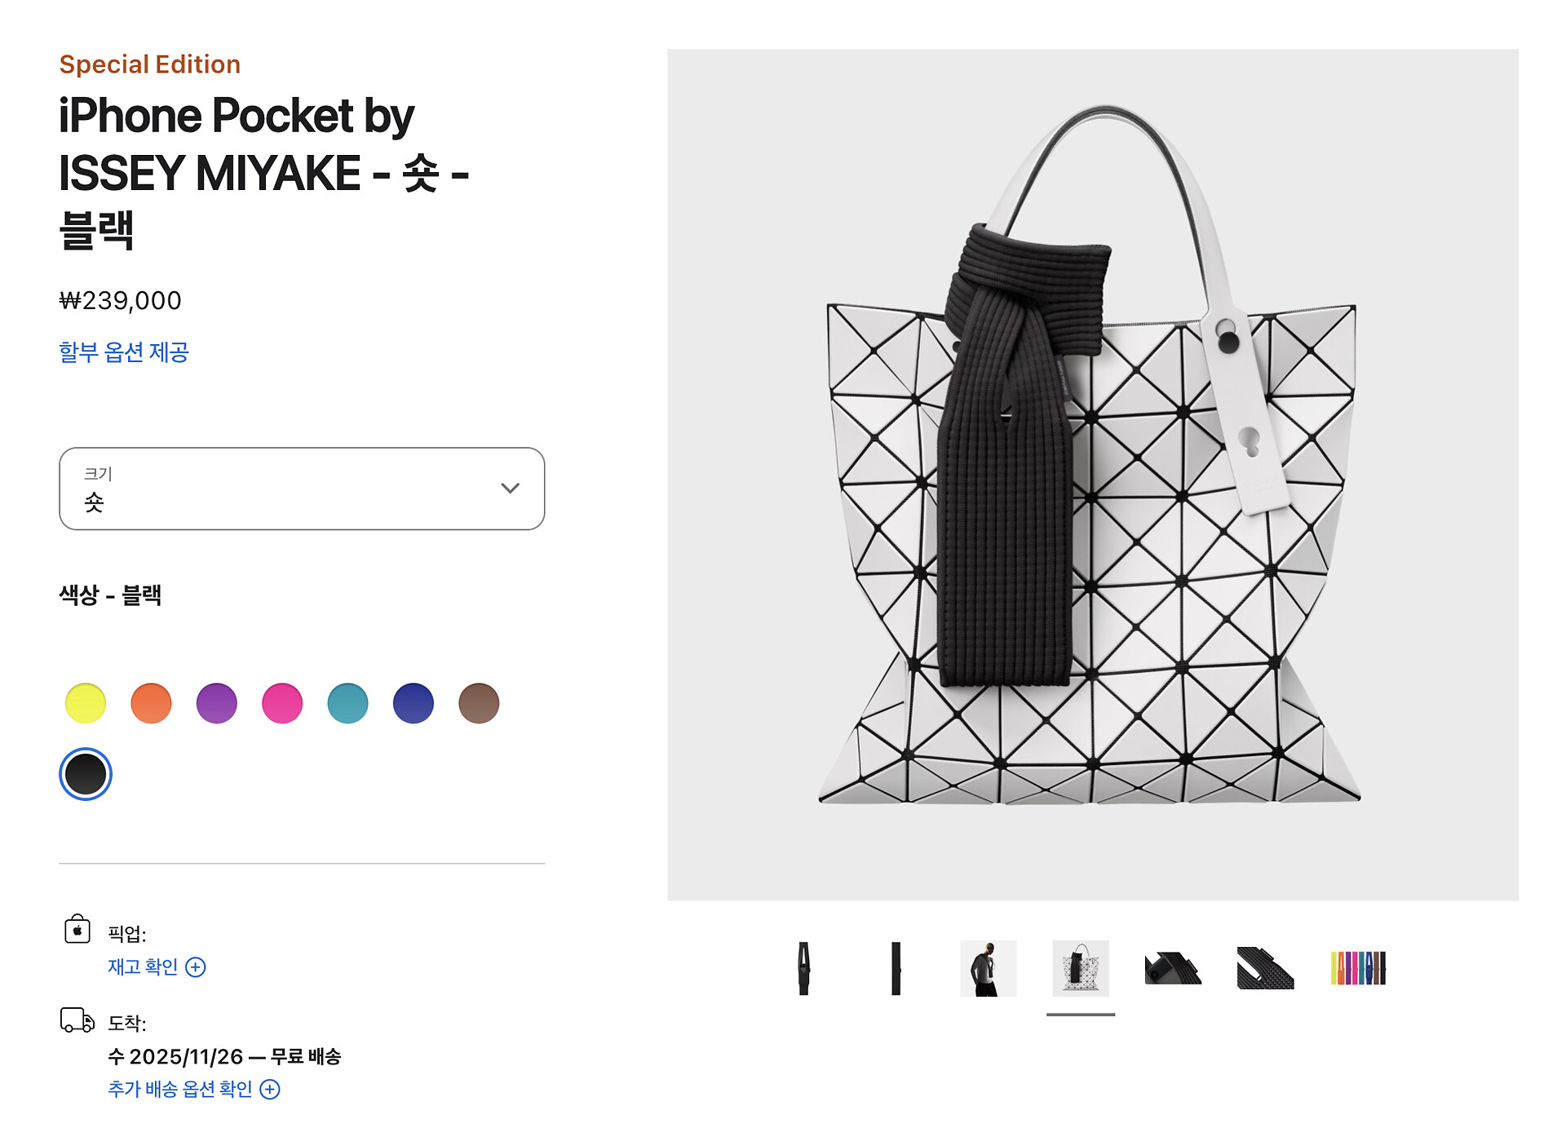Click the Apple bag pickup icon
Image resolution: width=1566 pixels, height=1128 pixels.
(77, 928)
